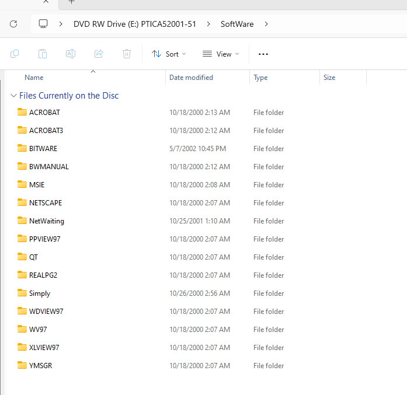Click the Copy icon in toolbar

click(x=15, y=54)
